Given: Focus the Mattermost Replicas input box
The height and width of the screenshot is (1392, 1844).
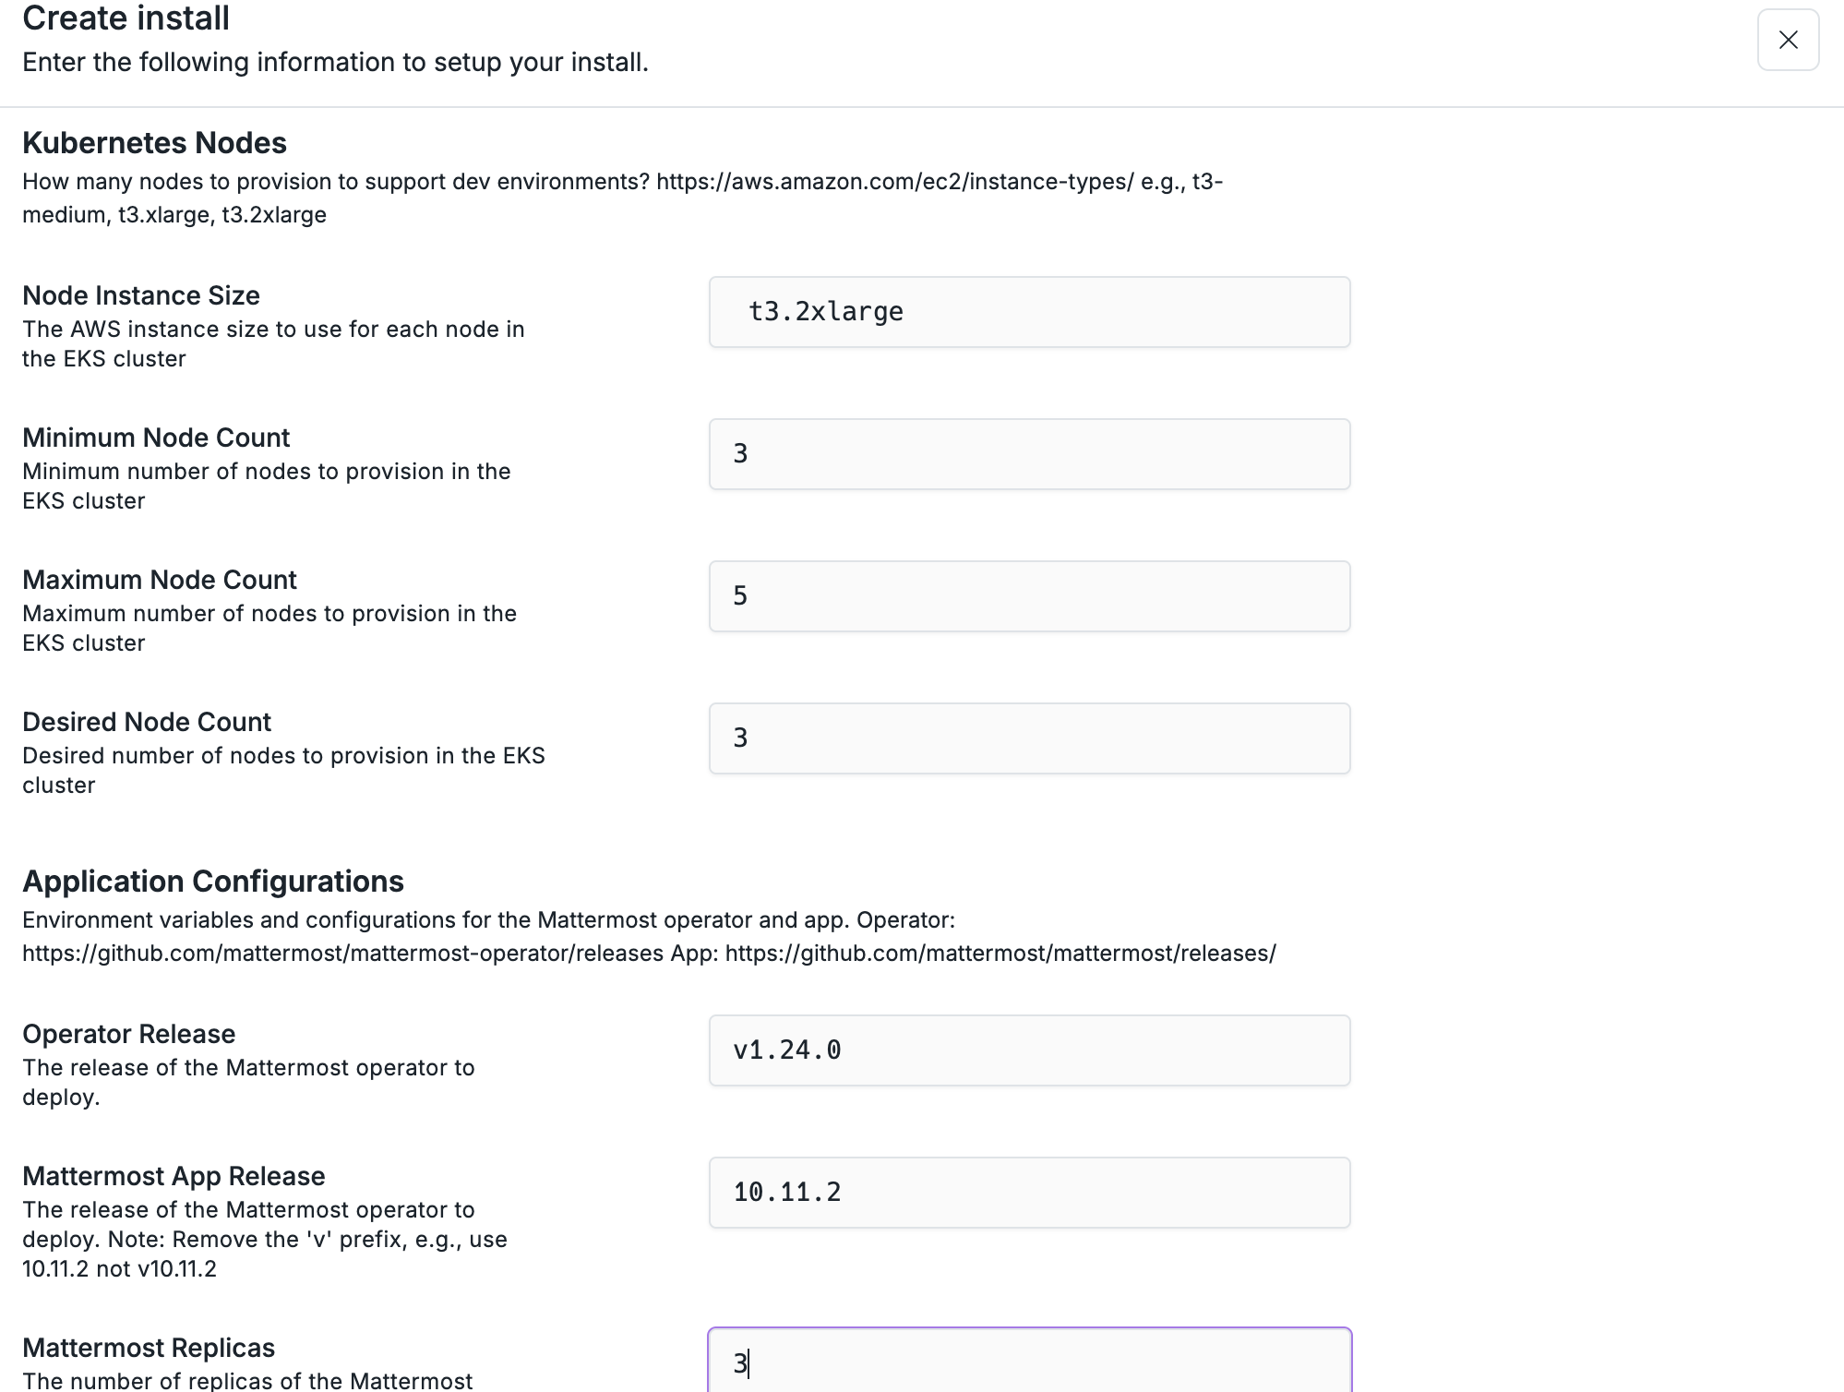Looking at the screenshot, I should pyautogui.click(x=1028, y=1362).
